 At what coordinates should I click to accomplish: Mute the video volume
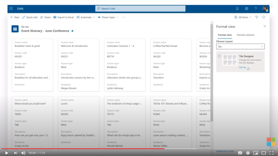23,153
